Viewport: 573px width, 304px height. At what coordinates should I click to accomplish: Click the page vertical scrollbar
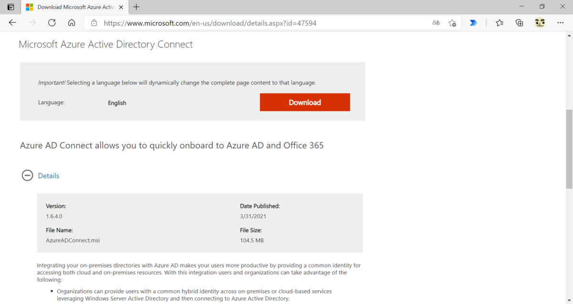pos(569,149)
